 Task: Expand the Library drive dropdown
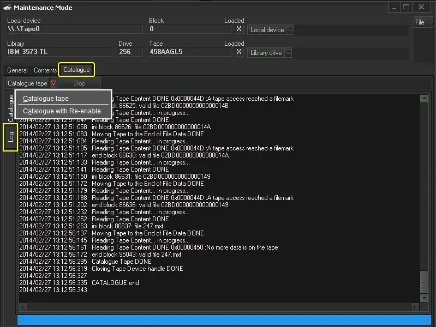(288, 53)
